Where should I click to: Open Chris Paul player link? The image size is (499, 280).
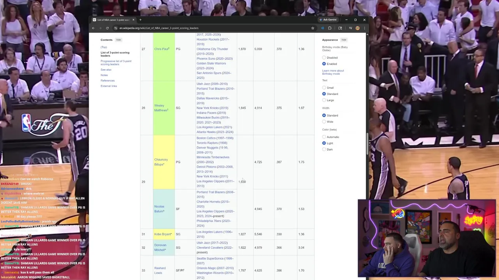tap(161, 49)
